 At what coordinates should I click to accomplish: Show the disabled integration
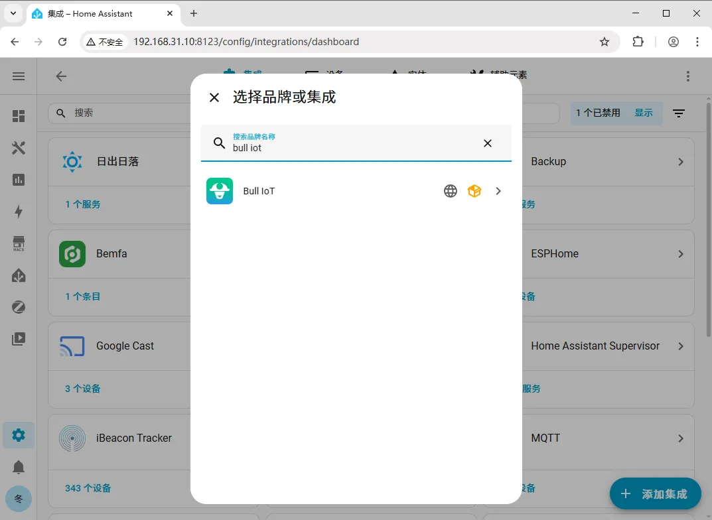[x=644, y=113]
